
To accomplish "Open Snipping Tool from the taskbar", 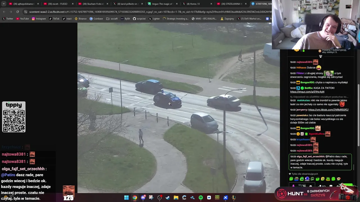I will pyautogui.click(x=151, y=198).
